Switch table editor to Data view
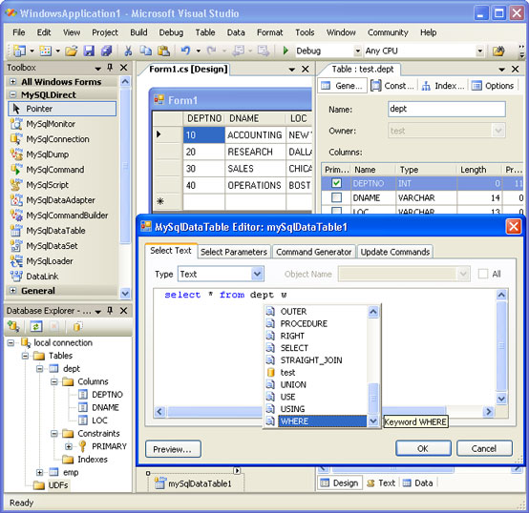The image size is (529, 513). (x=418, y=483)
